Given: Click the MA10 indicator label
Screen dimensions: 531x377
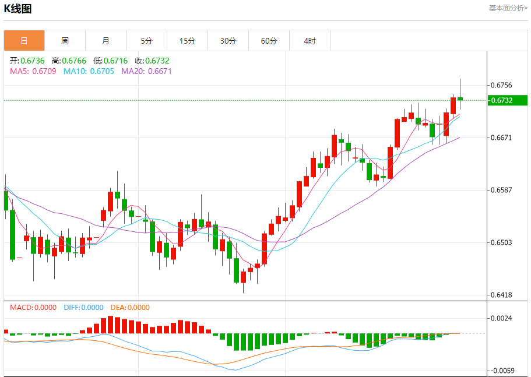Looking at the screenshot, I should coord(89,71).
